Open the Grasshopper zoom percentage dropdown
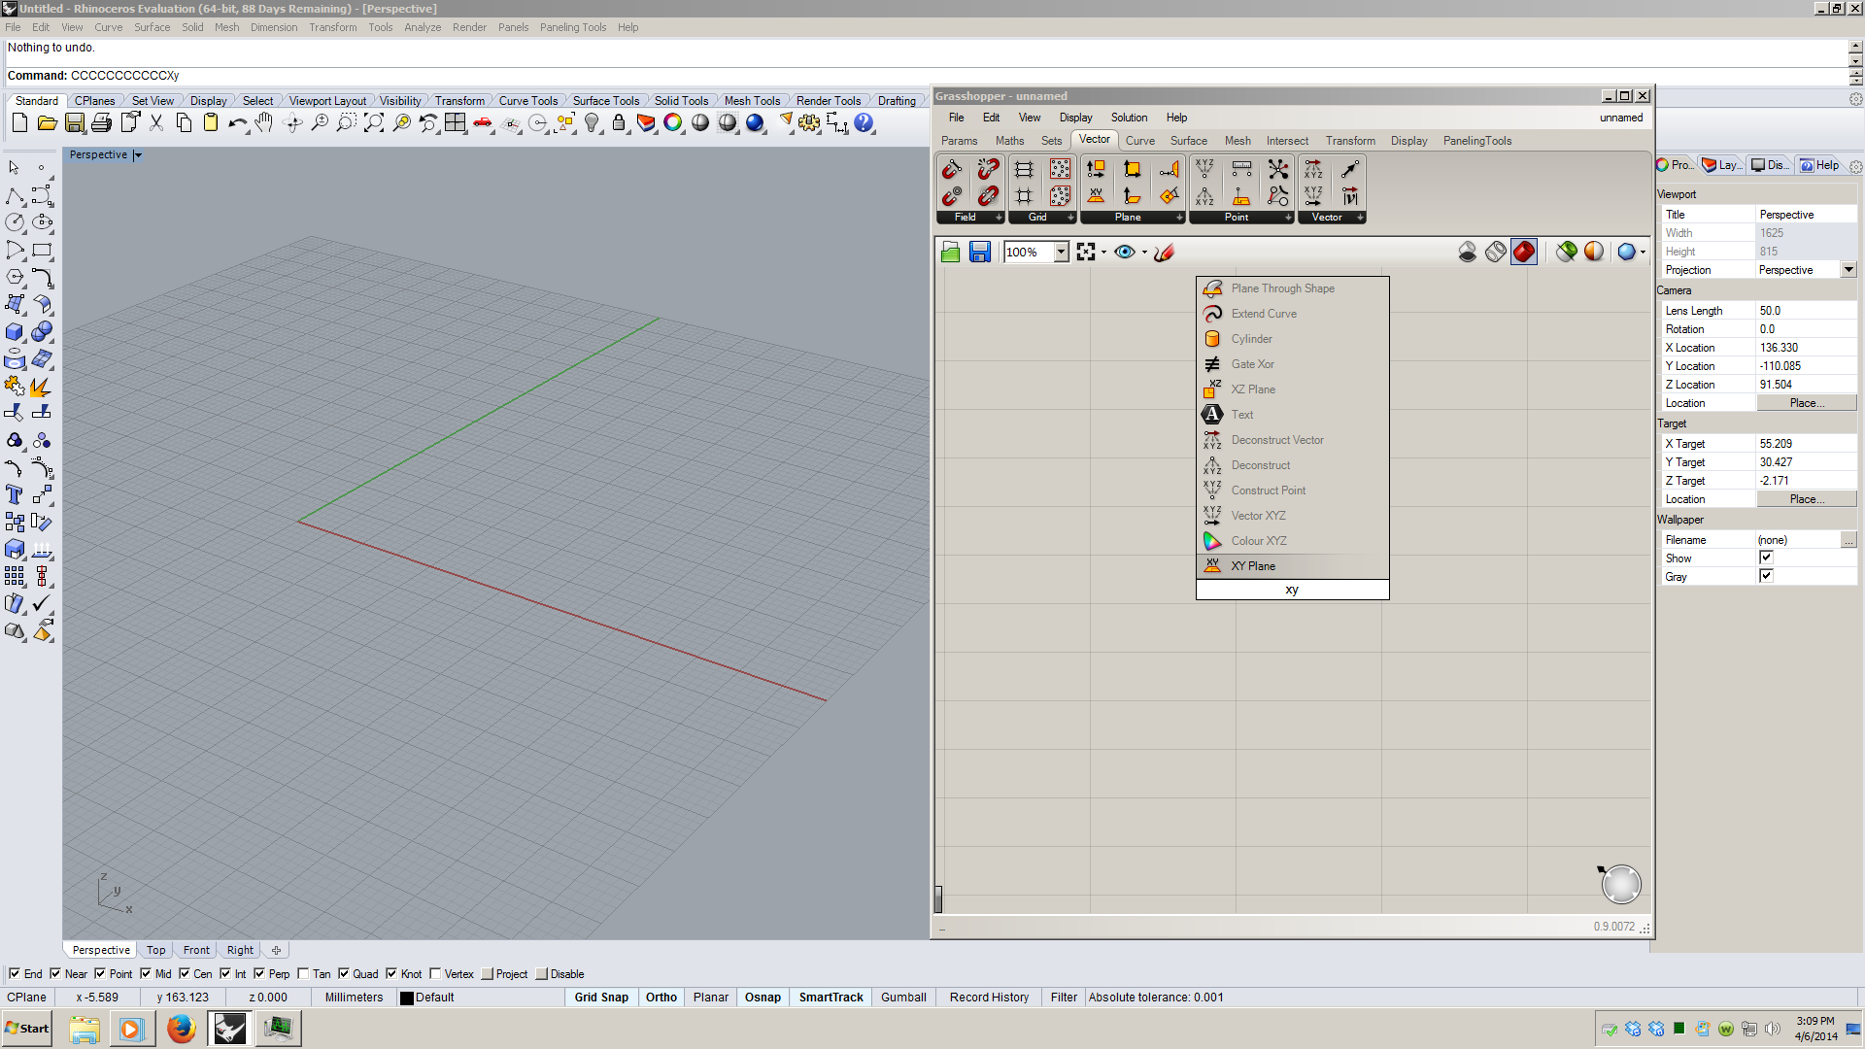The image size is (1865, 1049). tap(1061, 253)
